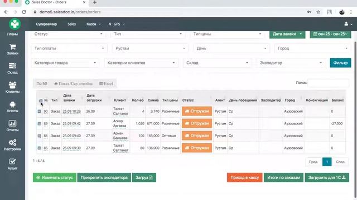The height and width of the screenshot is (200, 357).
Task: Open the user profile icon menu
Action: click(348, 24)
